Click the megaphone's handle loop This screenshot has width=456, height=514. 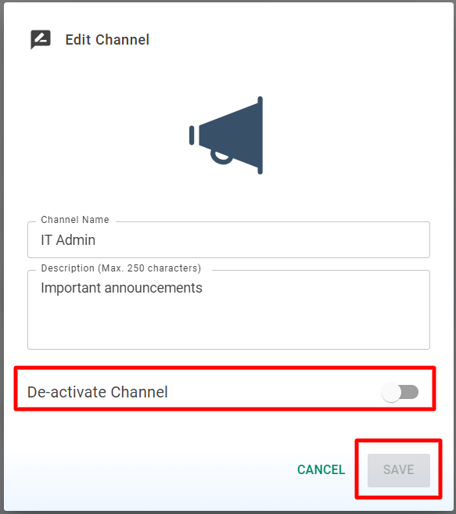(222, 158)
